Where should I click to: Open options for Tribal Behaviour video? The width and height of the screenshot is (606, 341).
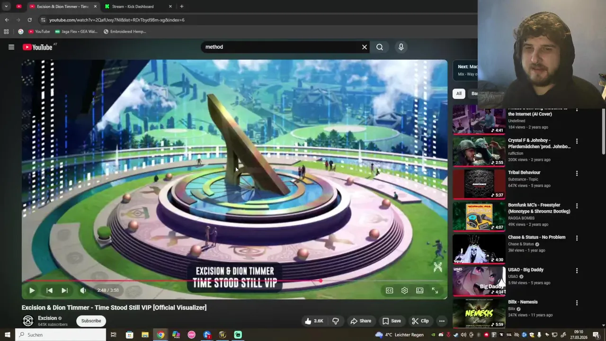pyautogui.click(x=577, y=173)
